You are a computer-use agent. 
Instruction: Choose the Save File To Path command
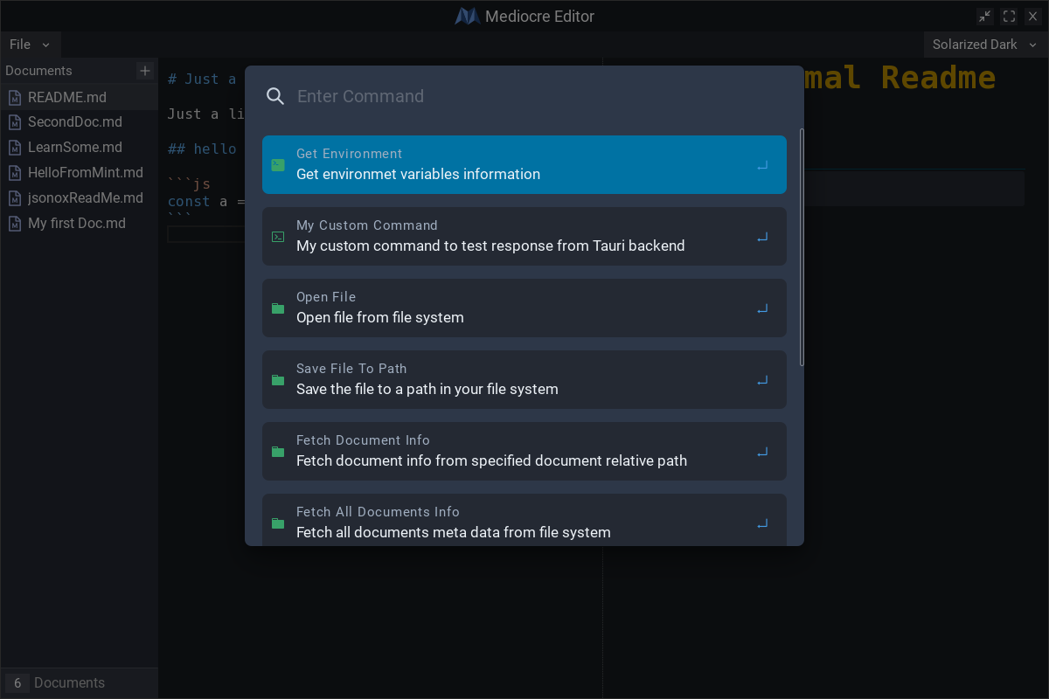(x=524, y=379)
